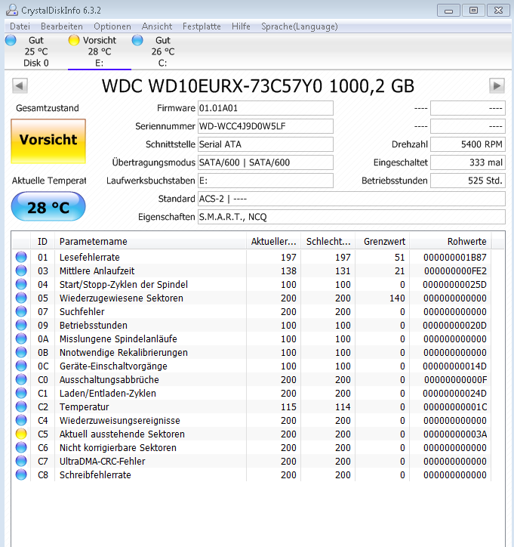
Task: Click yellow warning orb of Aktuell ausstehende Sektoren
Action: tap(21, 434)
